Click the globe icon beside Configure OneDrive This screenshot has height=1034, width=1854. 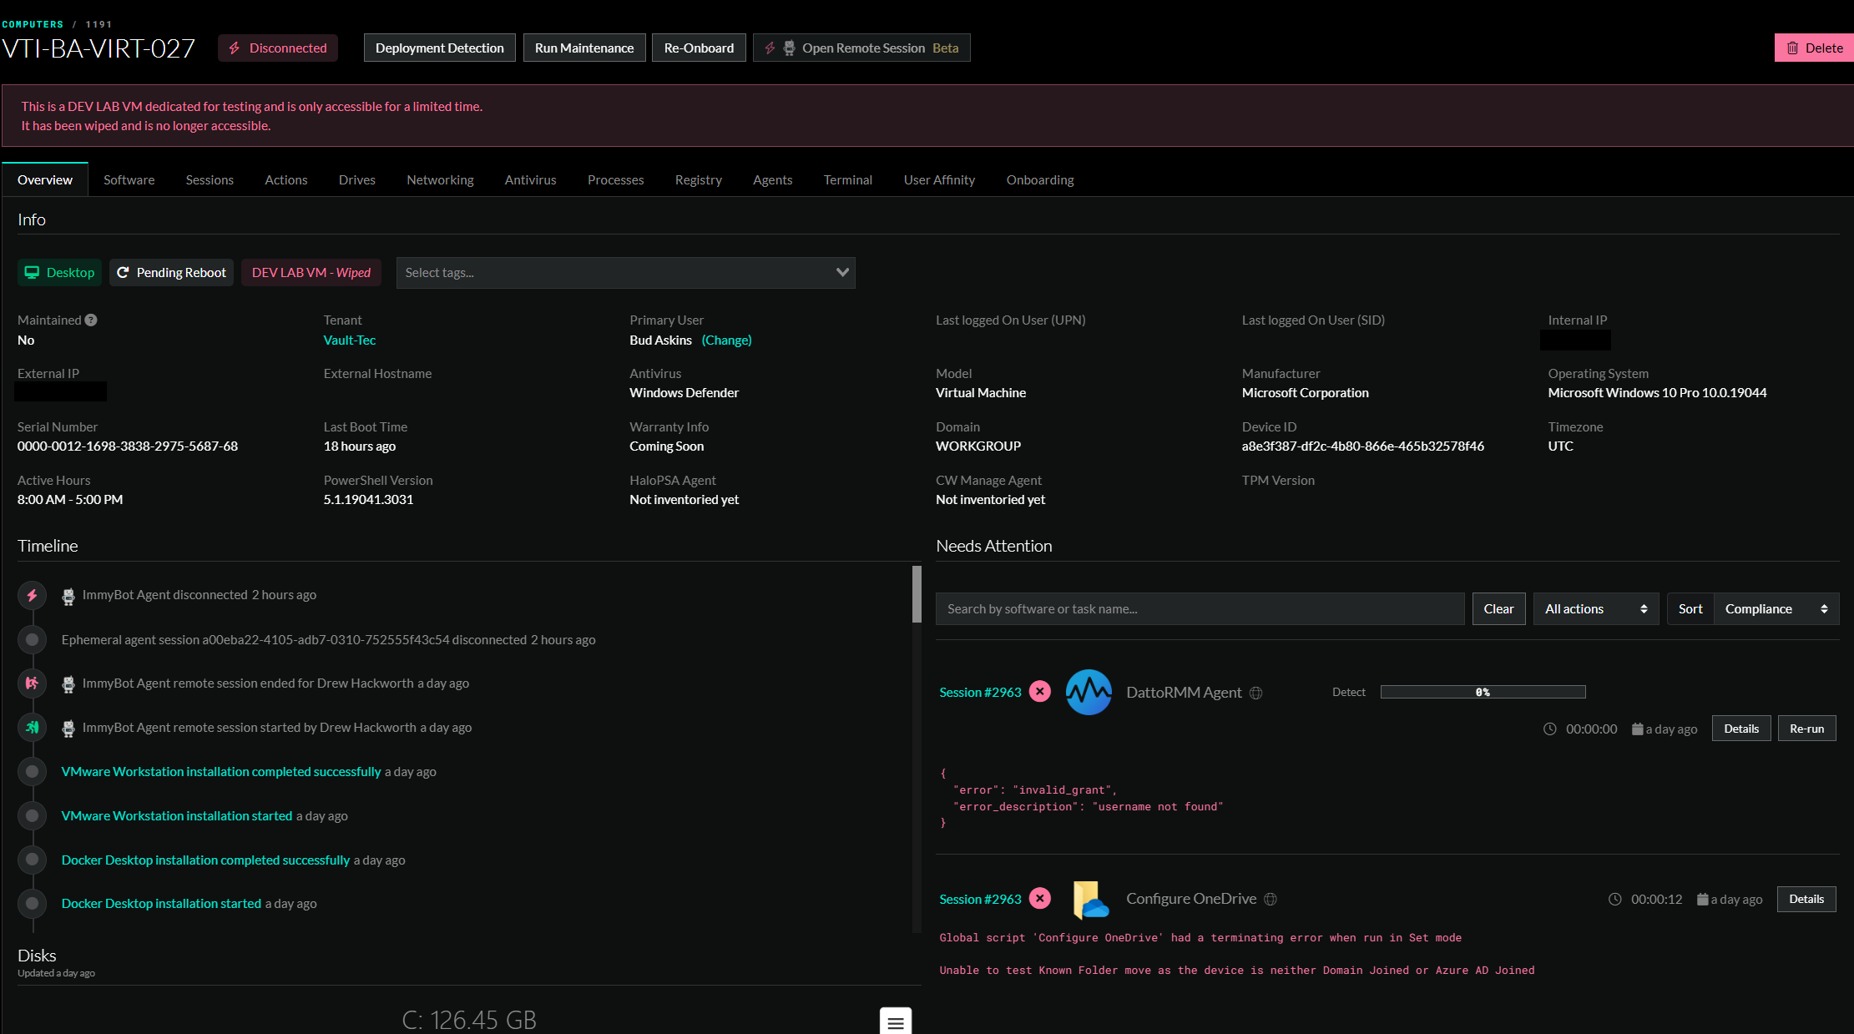(1271, 900)
